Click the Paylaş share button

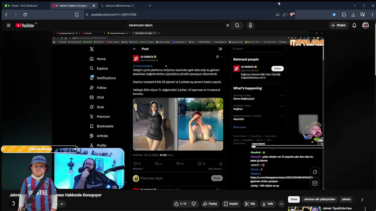[210, 204]
